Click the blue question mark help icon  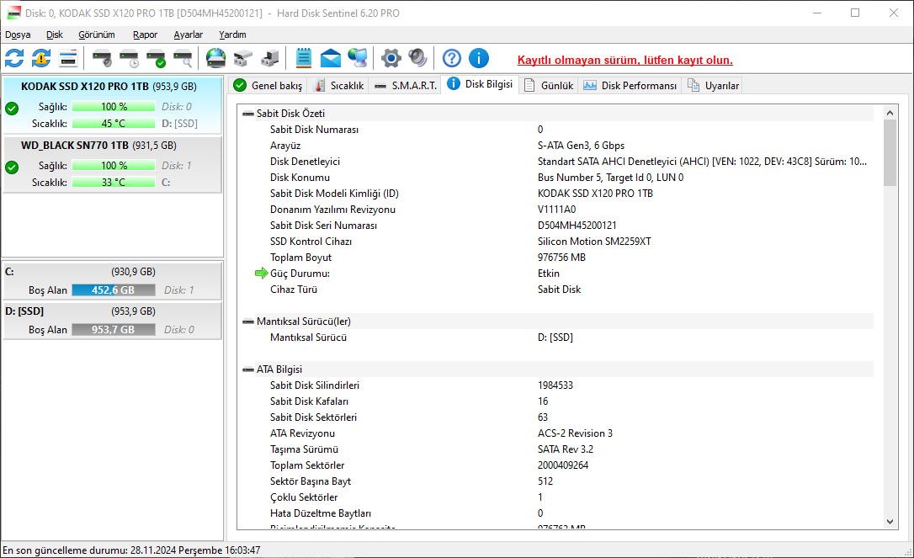click(452, 58)
